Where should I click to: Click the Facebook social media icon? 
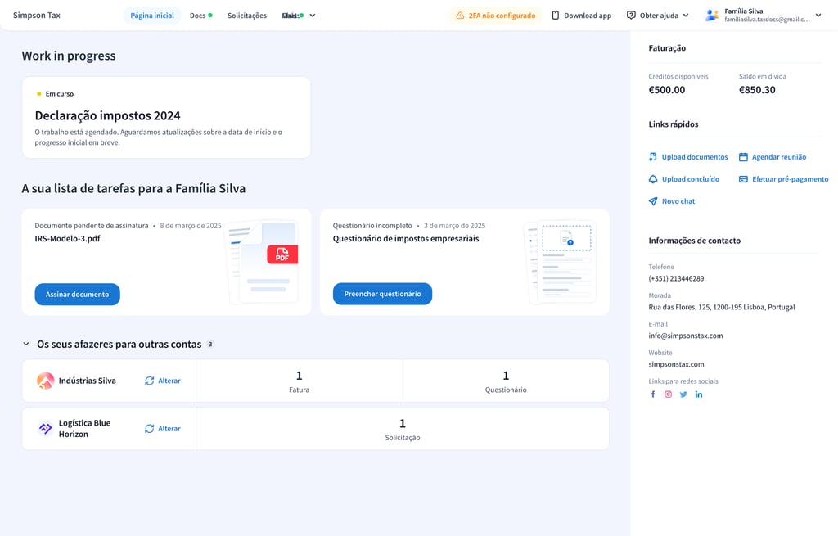(653, 394)
